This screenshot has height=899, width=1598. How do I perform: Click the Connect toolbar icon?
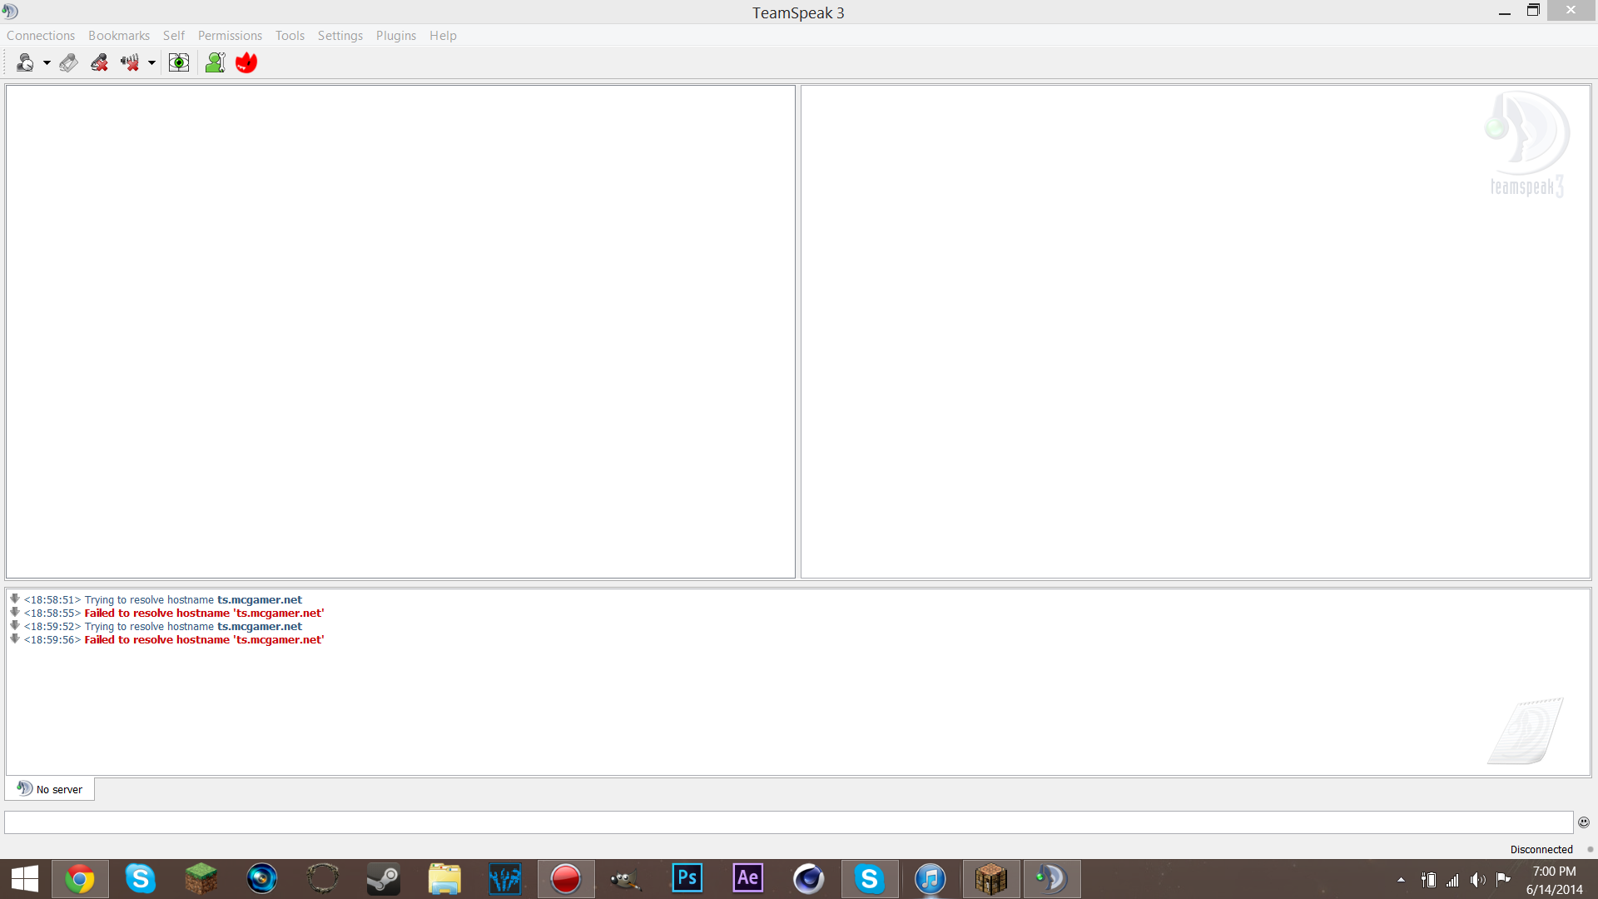(x=25, y=62)
